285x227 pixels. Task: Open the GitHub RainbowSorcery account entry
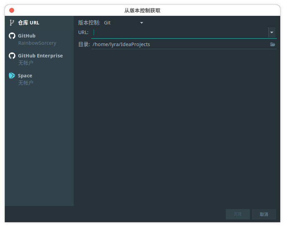pyautogui.click(x=39, y=39)
